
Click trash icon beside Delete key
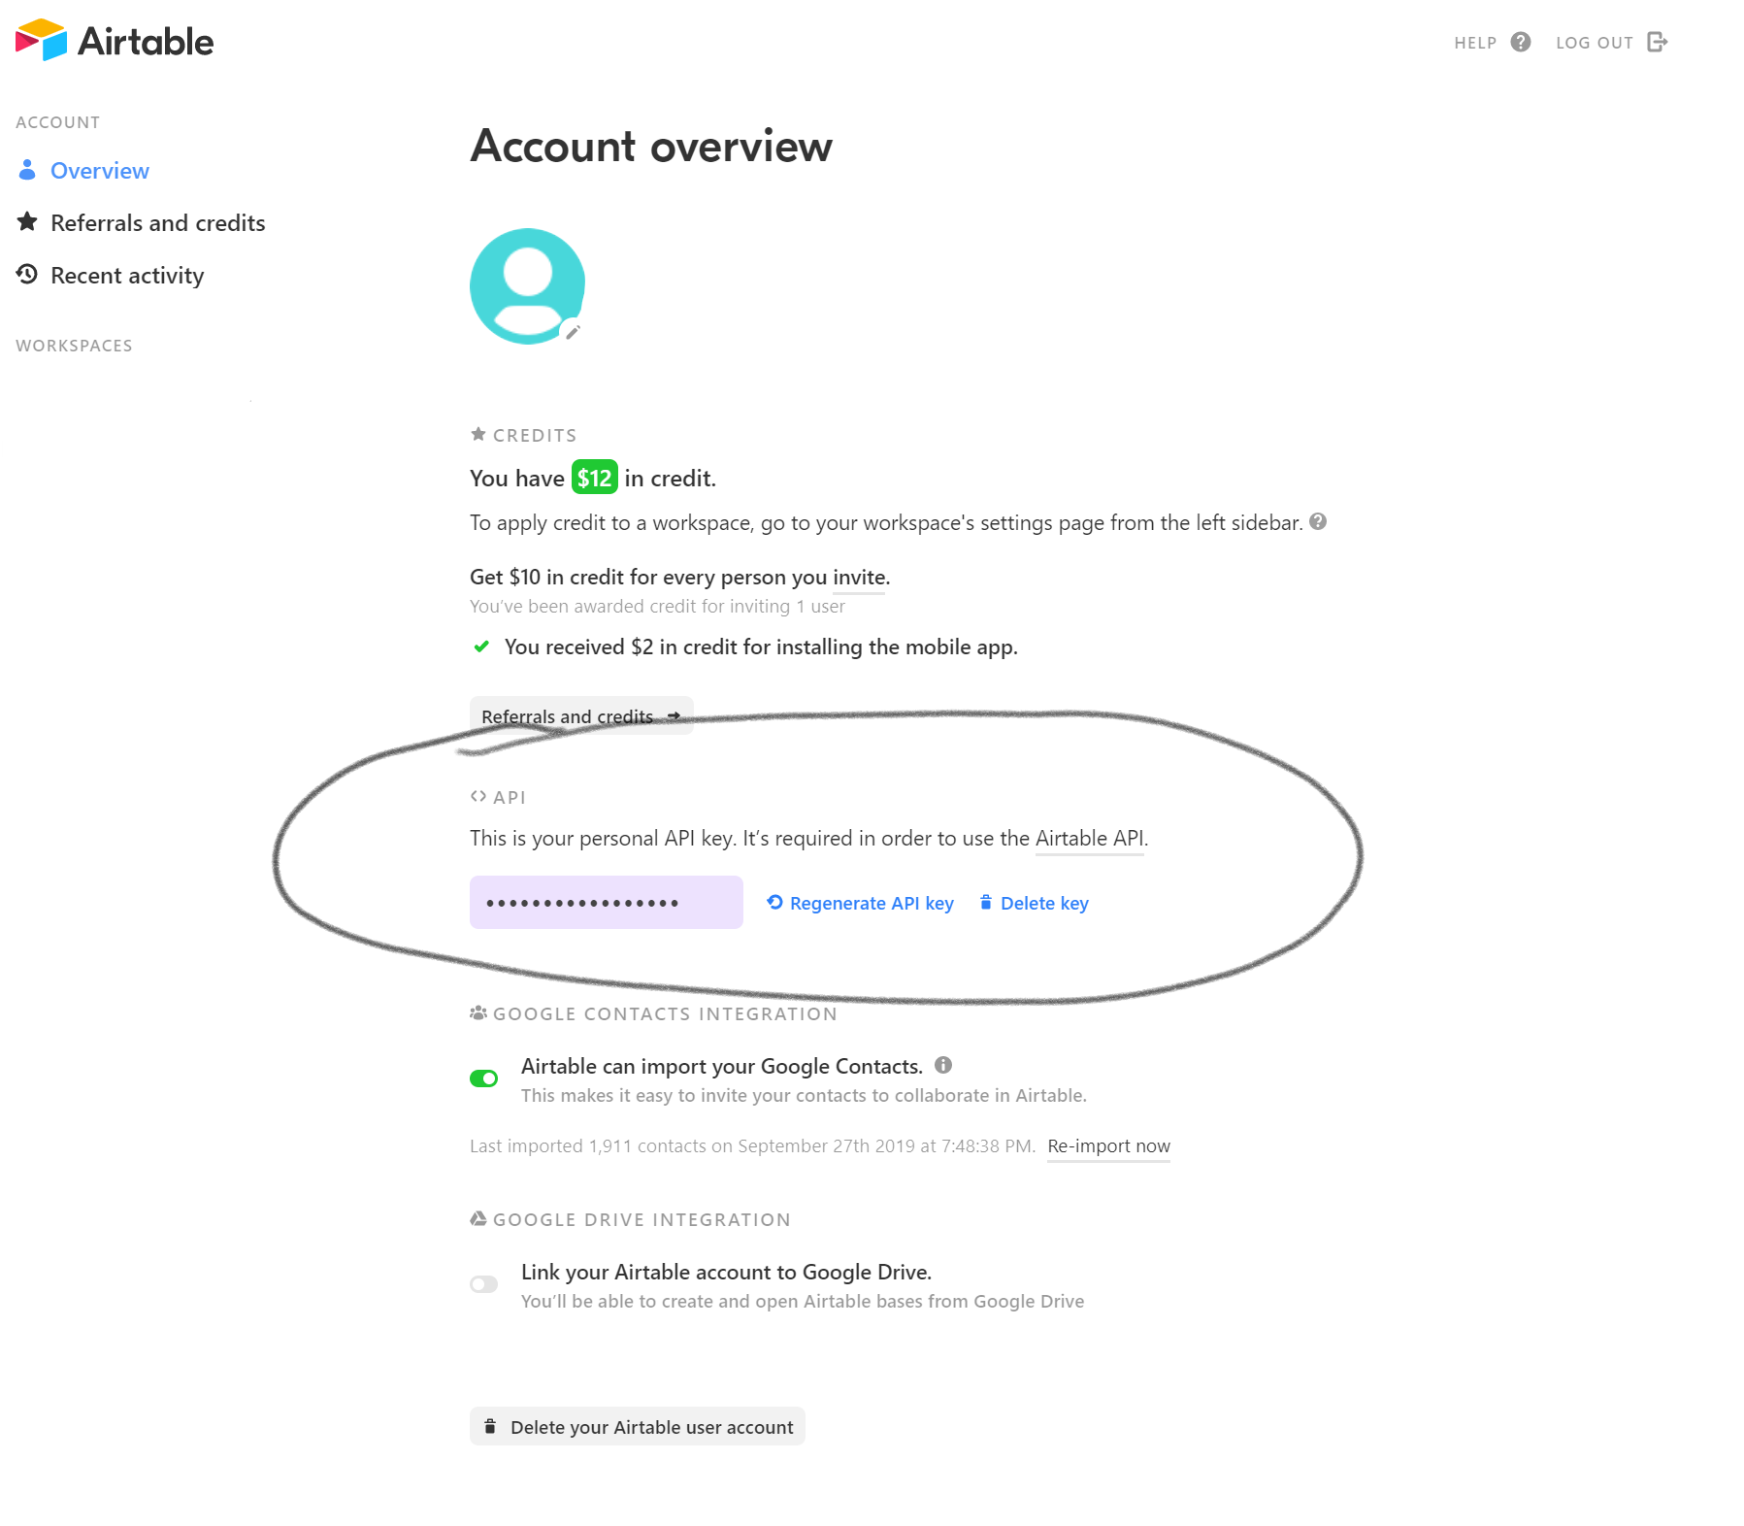986,903
